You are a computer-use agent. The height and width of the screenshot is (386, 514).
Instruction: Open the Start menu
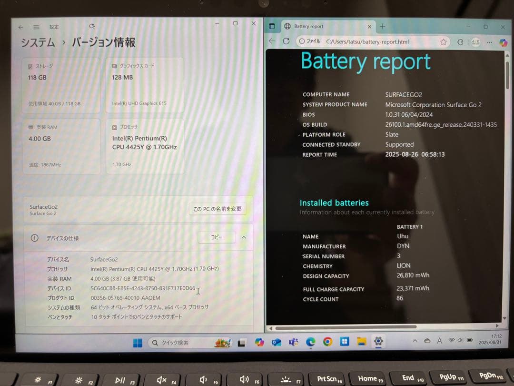tap(138, 342)
